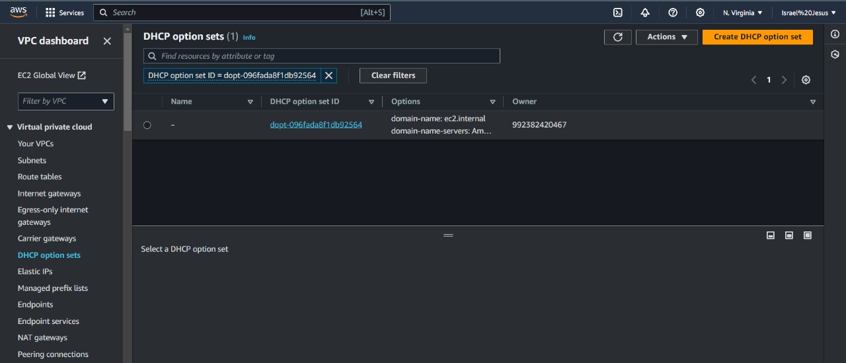This screenshot has width=846, height=363.
Task: Focus the Find resources filter field
Action: [x=322, y=56]
